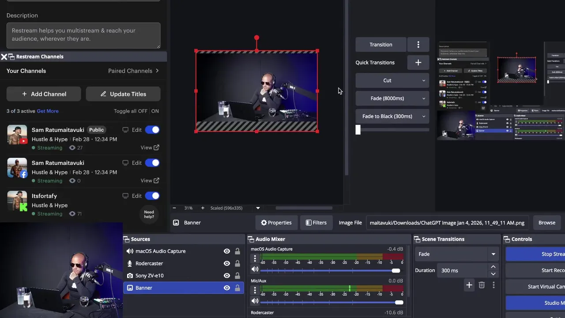This screenshot has width=565, height=318.
Task: Click Start Virtual Camera button
Action: (535, 287)
